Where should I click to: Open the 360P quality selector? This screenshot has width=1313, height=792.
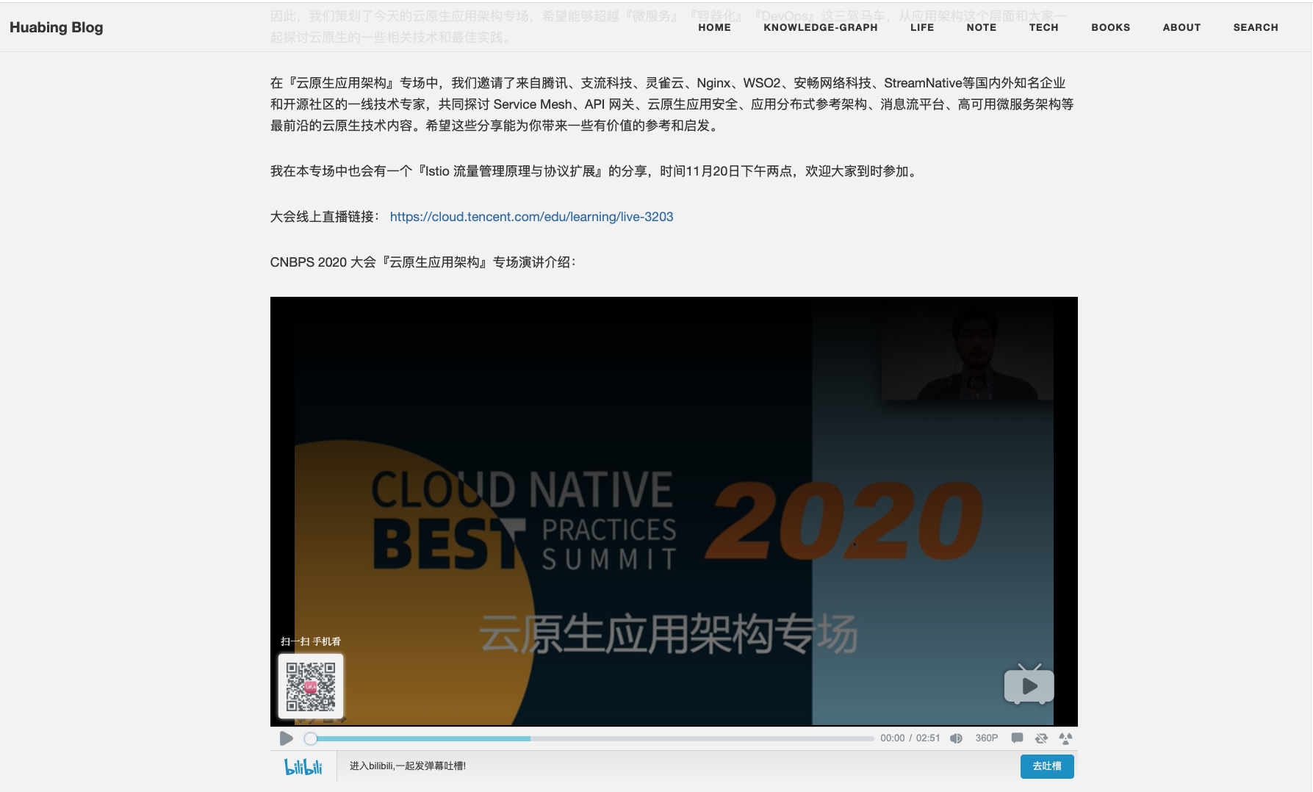pos(985,738)
